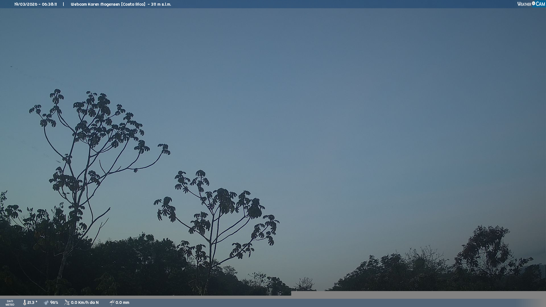The image size is (546, 307).
Task: Click the humidity droplets icon
Action: click(x=46, y=302)
